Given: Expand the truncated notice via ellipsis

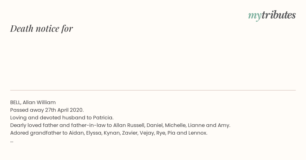Looking at the screenshot, I should click(x=12, y=141).
